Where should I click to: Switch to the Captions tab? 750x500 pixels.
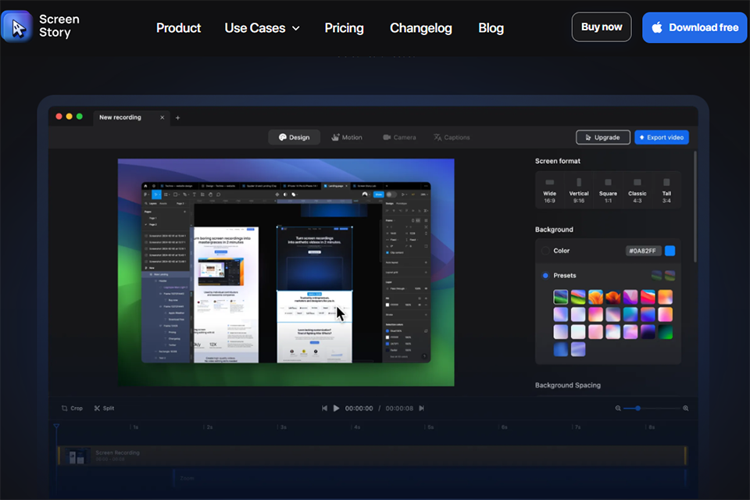tap(452, 137)
